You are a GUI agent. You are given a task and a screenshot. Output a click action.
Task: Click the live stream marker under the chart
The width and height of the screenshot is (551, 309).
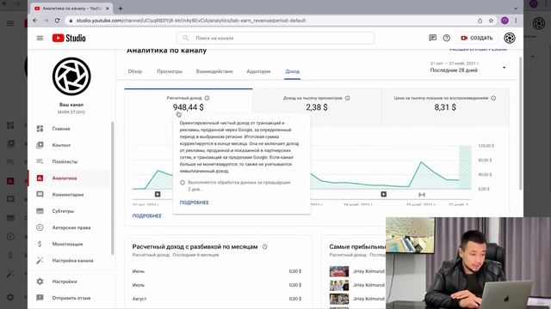click(x=422, y=195)
